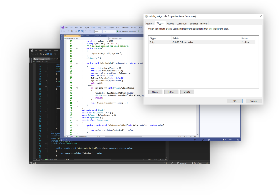Click code cleanup brush icon in dark editor footer
The image size is (279, 195).
pyautogui.click(x=67, y=159)
